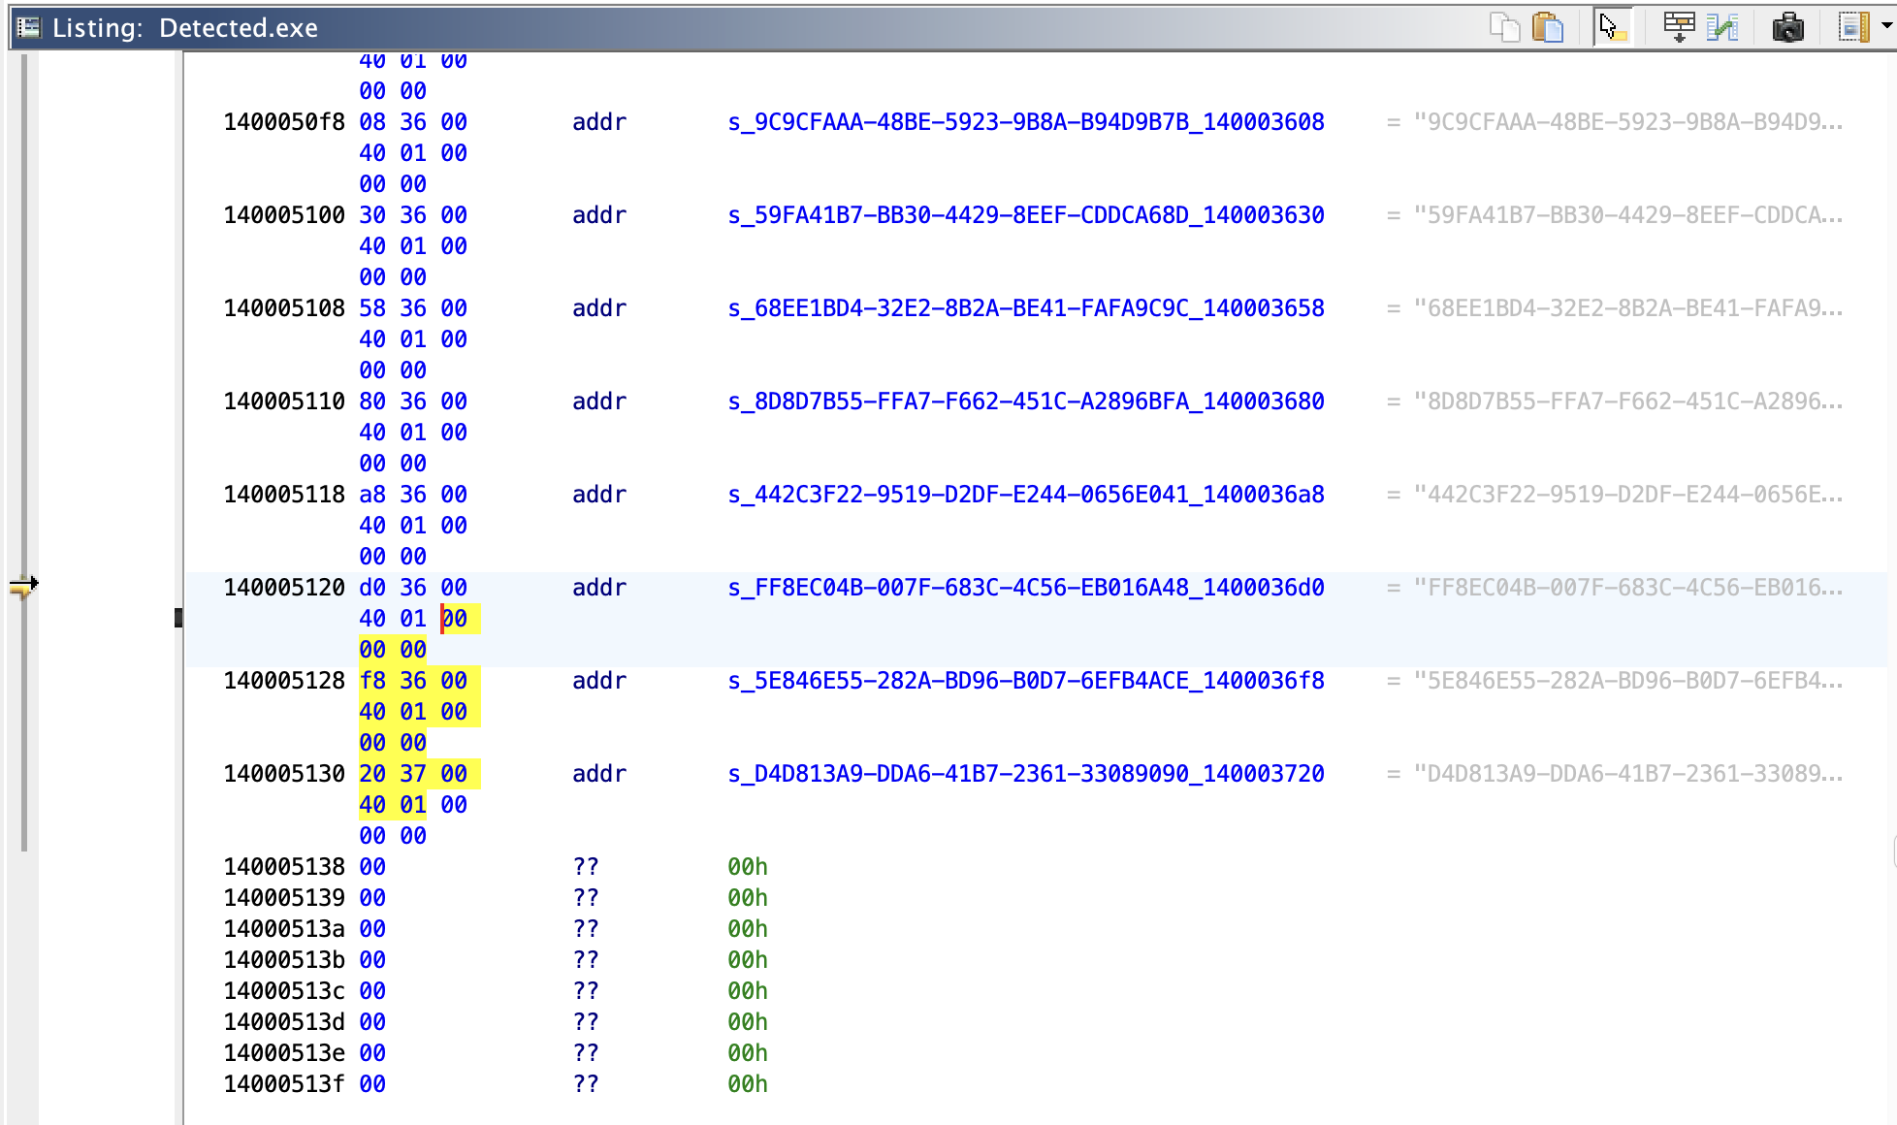Click the 00h value at 14000513f
Image resolution: width=1897 pixels, height=1125 pixels.
[x=747, y=1084]
